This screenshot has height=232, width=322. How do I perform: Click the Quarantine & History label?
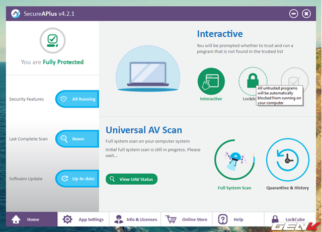[287, 188]
